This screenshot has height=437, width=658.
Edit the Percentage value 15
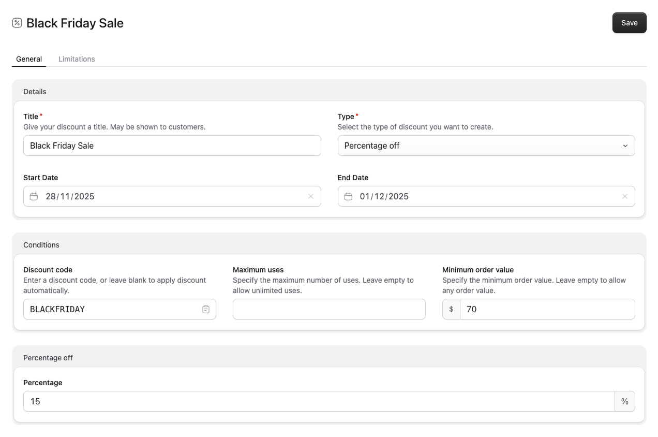point(319,401)
